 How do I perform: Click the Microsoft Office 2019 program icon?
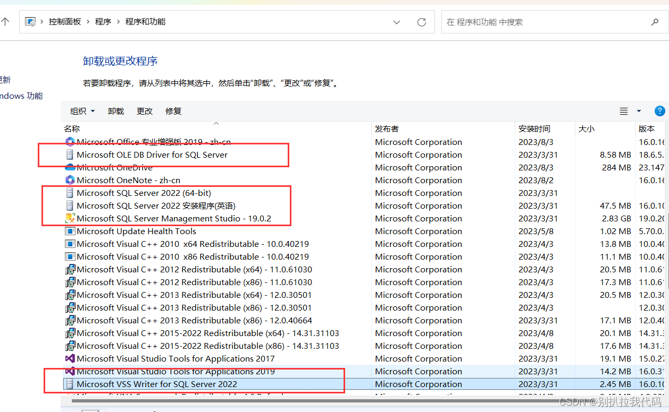pos(70,142)
